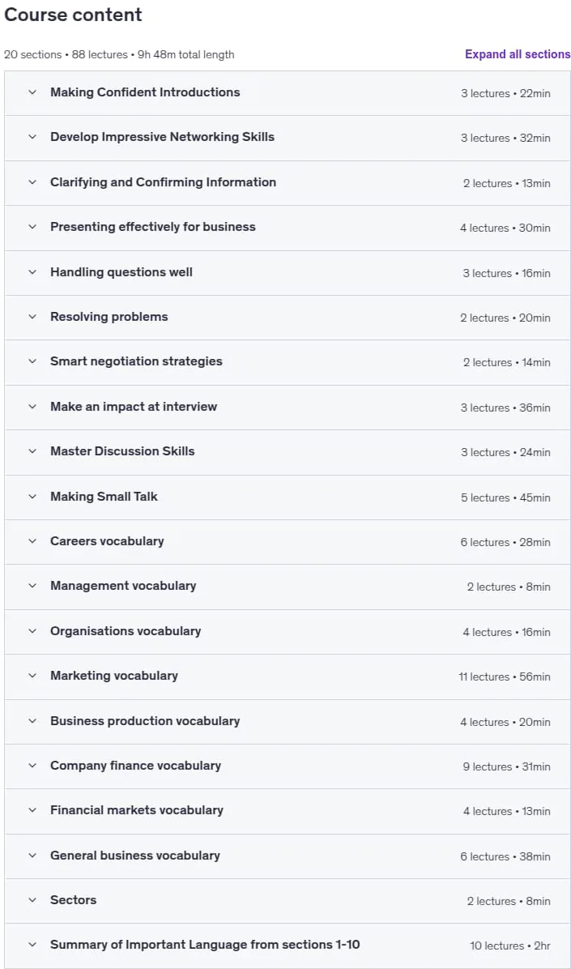
Task: Expand the Develop Impressive Networking Skills section
Action: (288, 138)
